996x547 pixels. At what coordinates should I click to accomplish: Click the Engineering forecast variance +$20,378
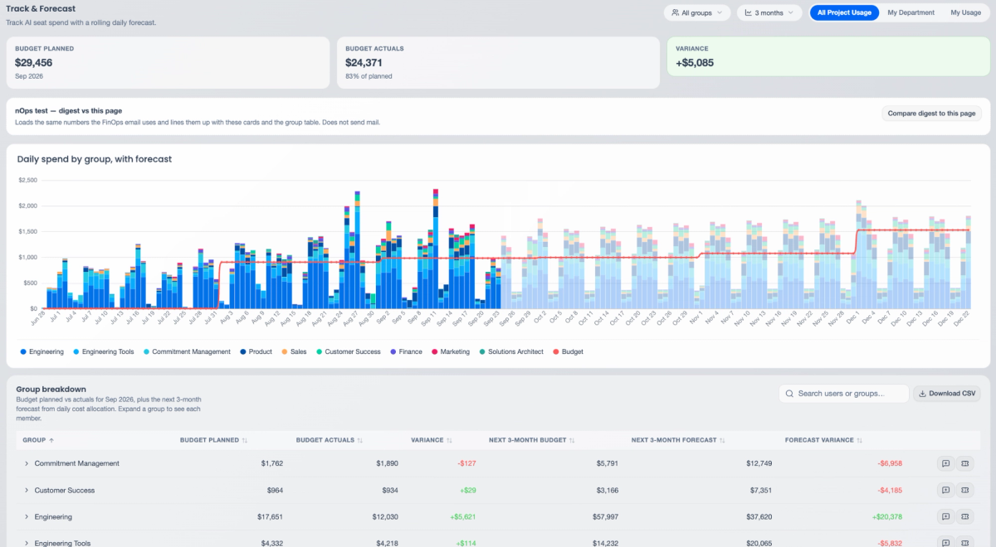click(887, 516)
